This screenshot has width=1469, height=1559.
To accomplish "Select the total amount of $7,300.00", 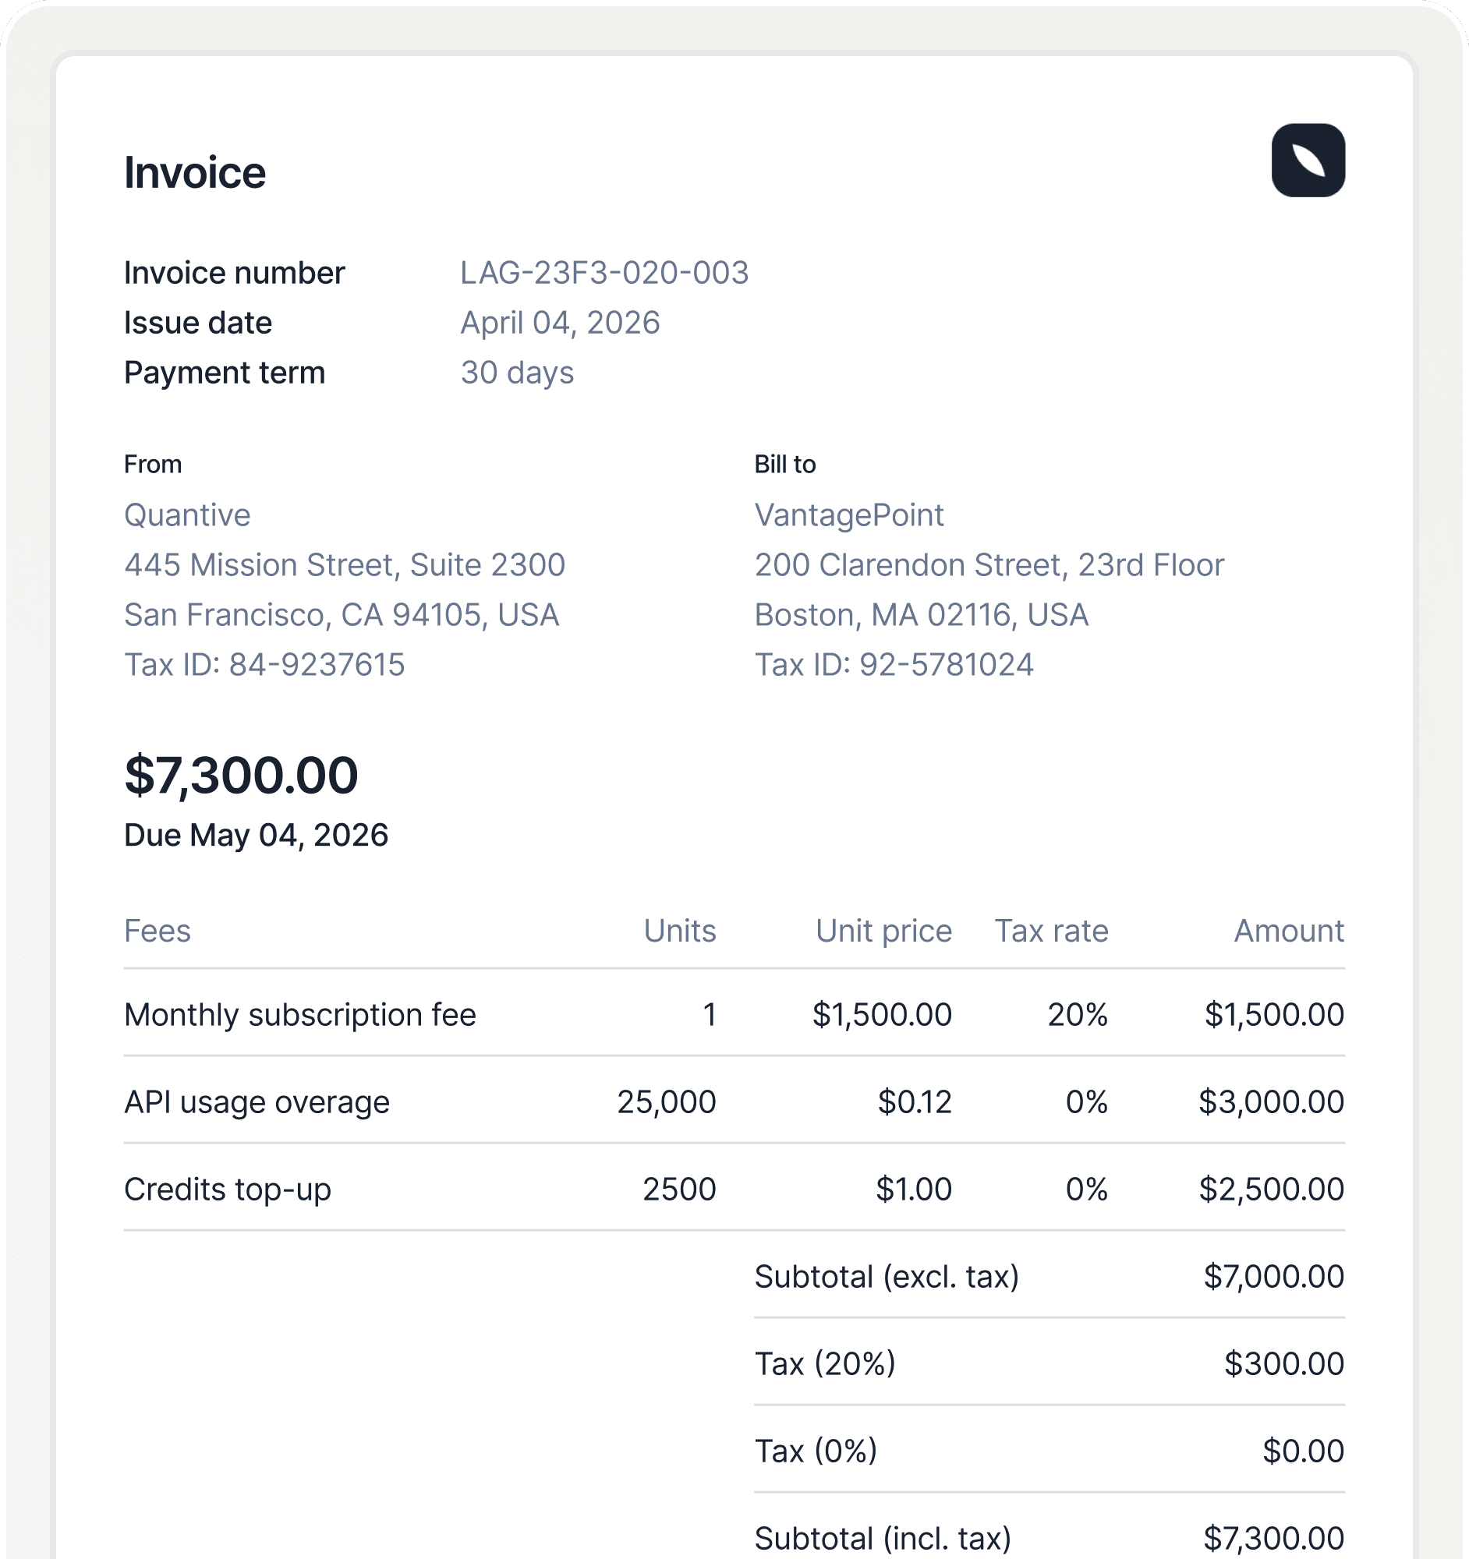I will [241, 774].
